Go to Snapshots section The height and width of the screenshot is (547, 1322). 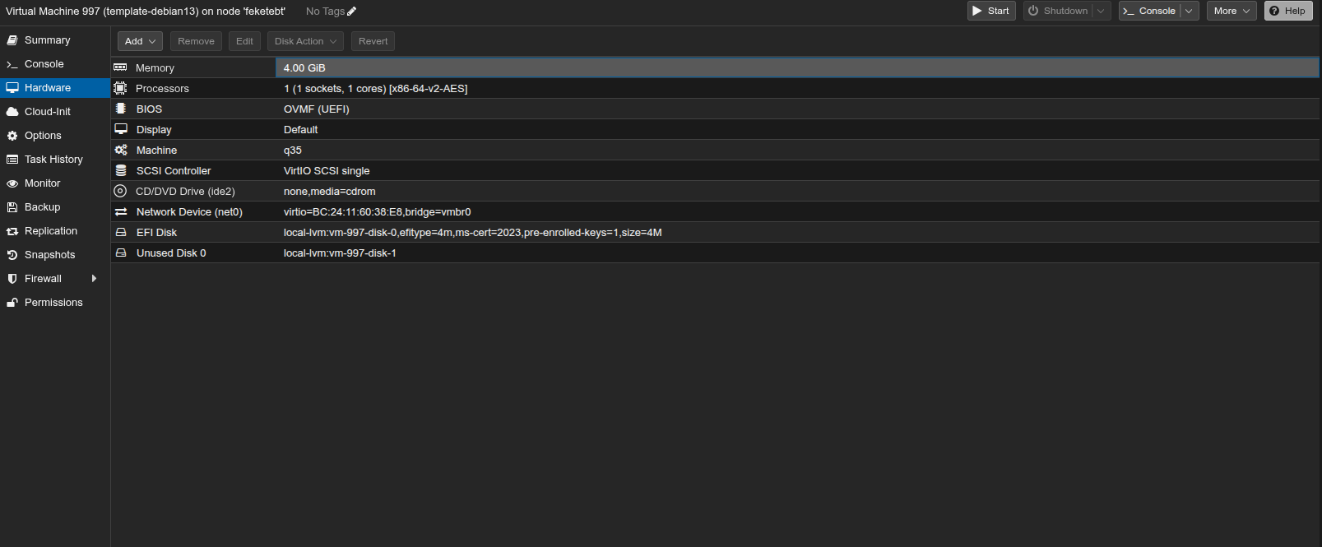pyautogui.click(x=55, y=255)
